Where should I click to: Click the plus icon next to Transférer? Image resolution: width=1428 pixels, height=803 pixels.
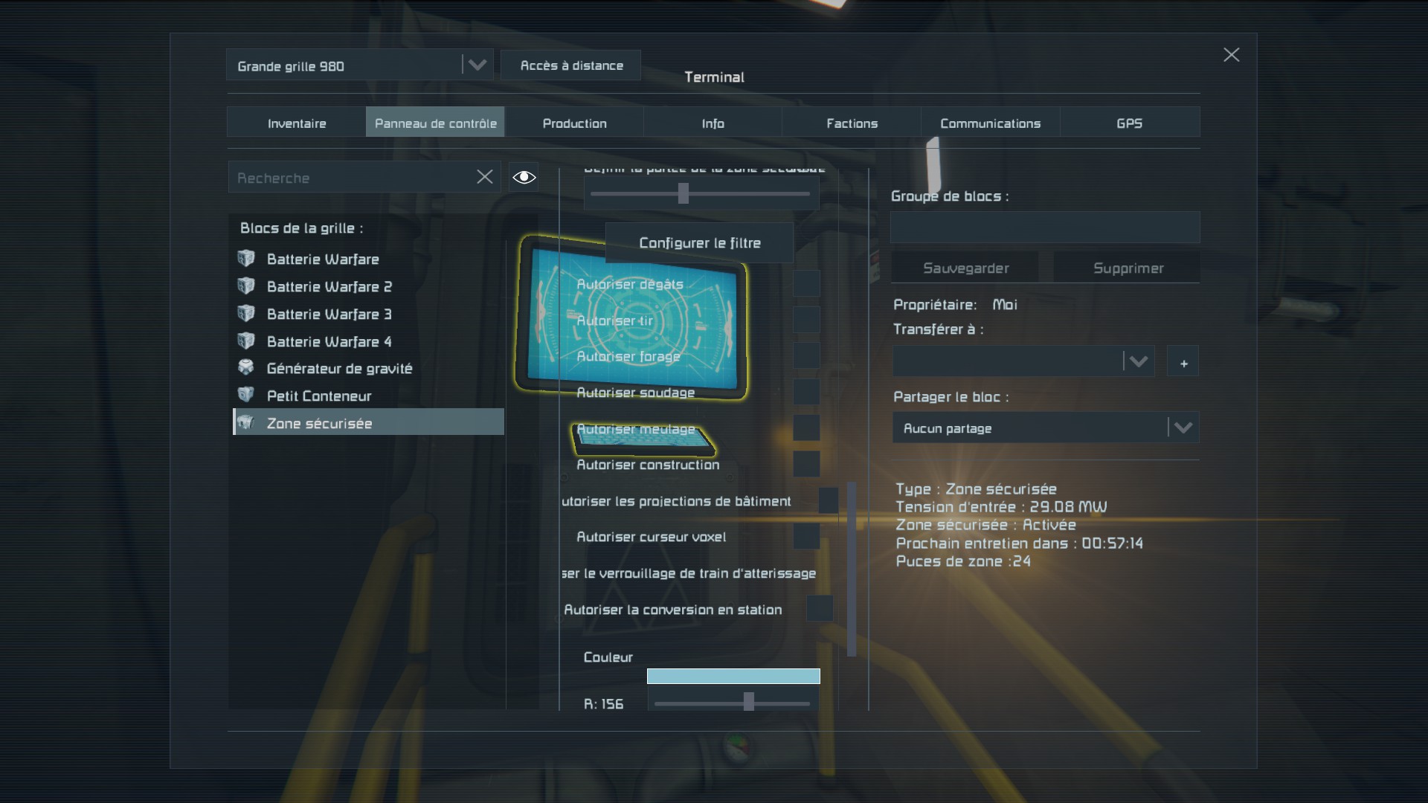pos(1183,363)
